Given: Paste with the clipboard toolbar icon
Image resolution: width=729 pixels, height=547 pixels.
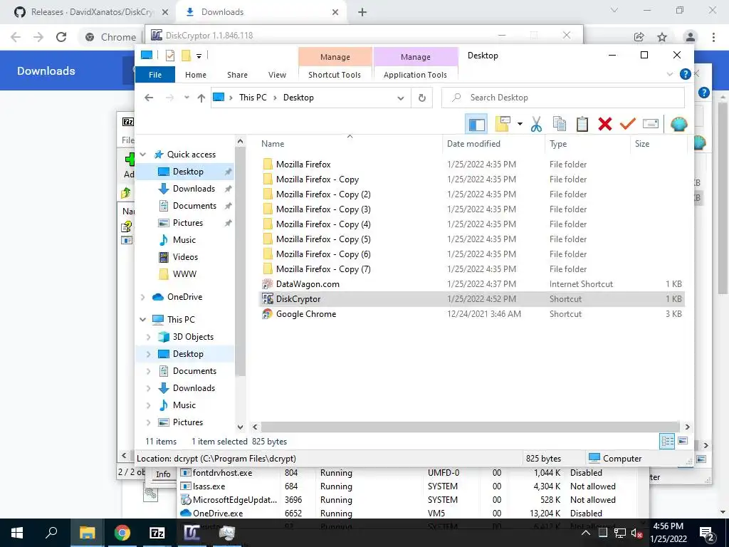Looking at the screenshot, I should tap(582, 124).
